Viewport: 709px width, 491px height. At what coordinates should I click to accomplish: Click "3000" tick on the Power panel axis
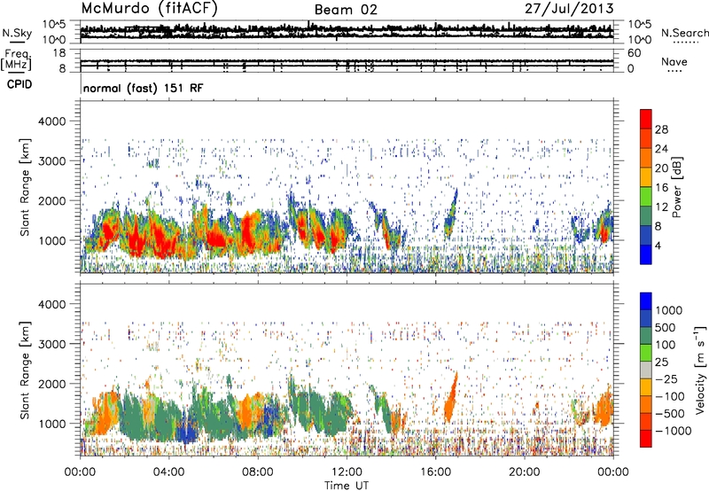point(52,161)
